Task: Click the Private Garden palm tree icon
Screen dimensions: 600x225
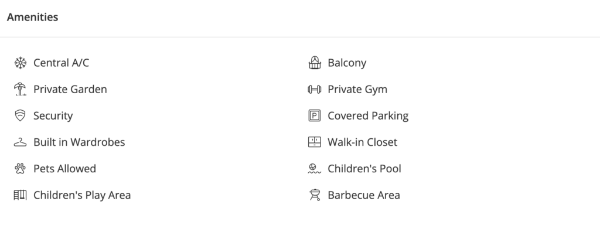Action: [21, 89]
